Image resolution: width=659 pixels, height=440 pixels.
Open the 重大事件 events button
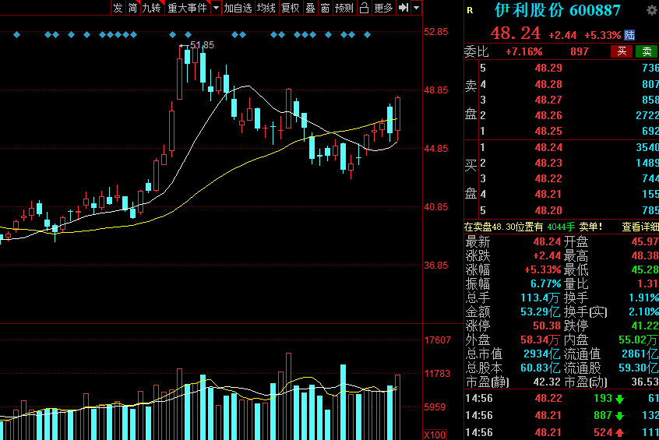[x=188, y=8]
